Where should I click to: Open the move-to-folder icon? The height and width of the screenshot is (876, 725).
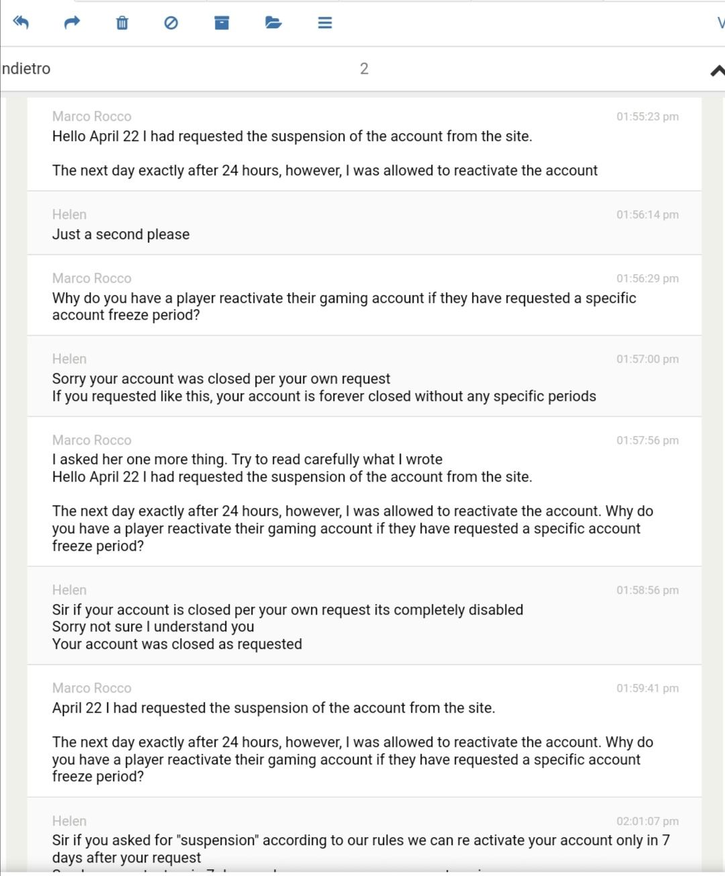[x=273, y=23]
